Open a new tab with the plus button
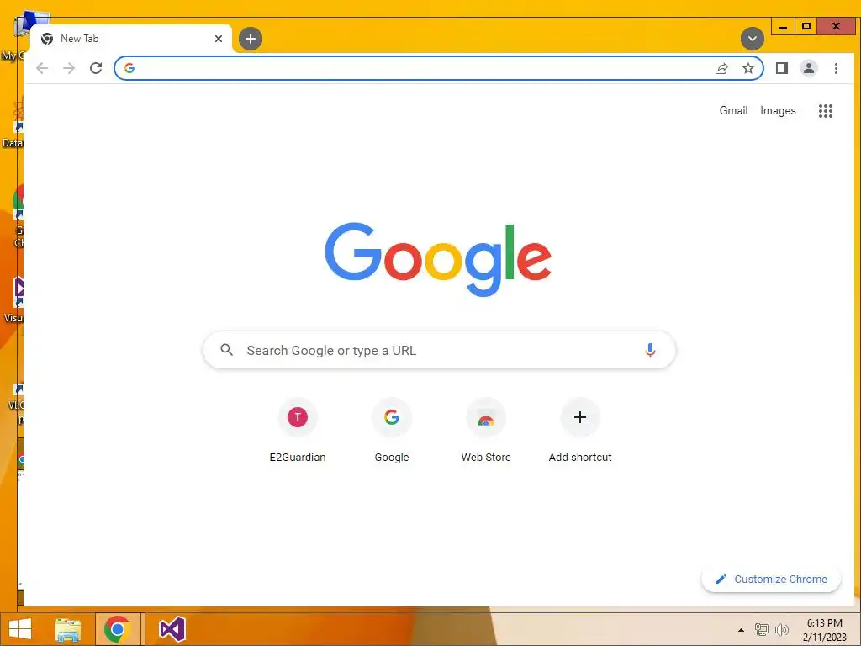The width and height of the screenshot is (861, 646). [x=251, y=39]
